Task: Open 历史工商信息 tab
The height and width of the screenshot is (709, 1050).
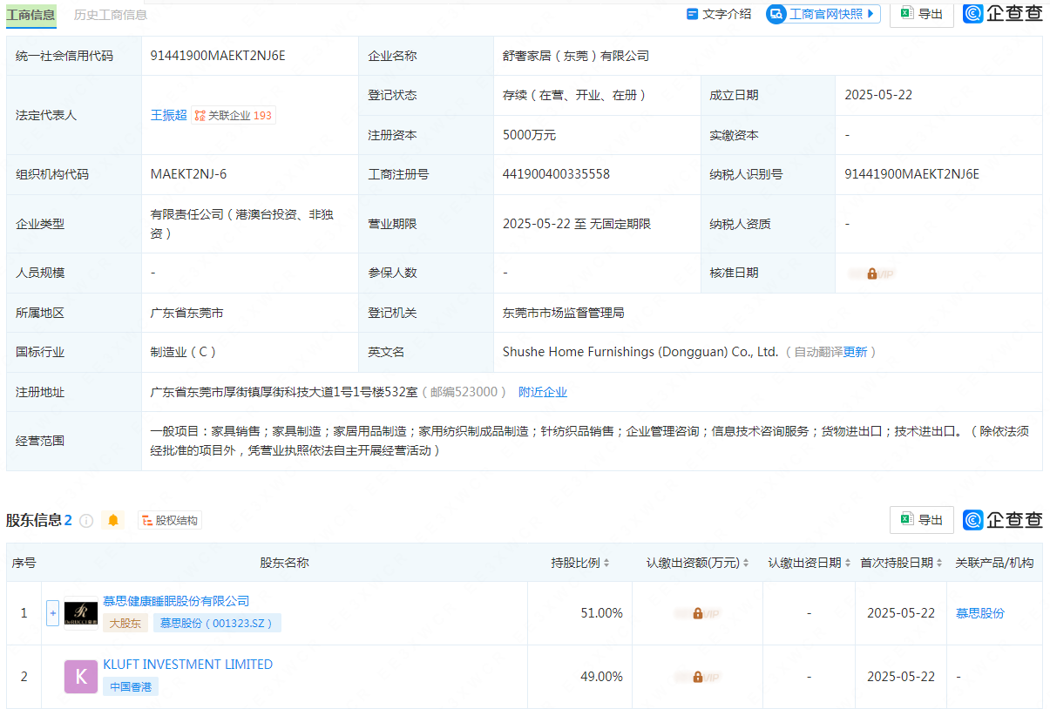Action: point(111,14)
